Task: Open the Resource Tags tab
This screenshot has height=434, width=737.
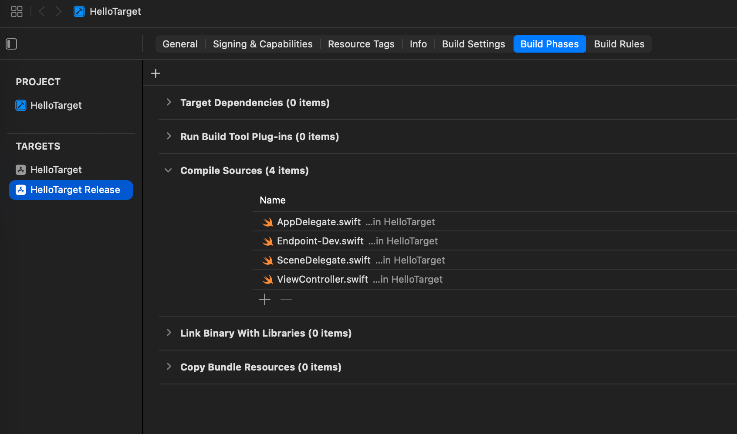Action: point(361,44)
